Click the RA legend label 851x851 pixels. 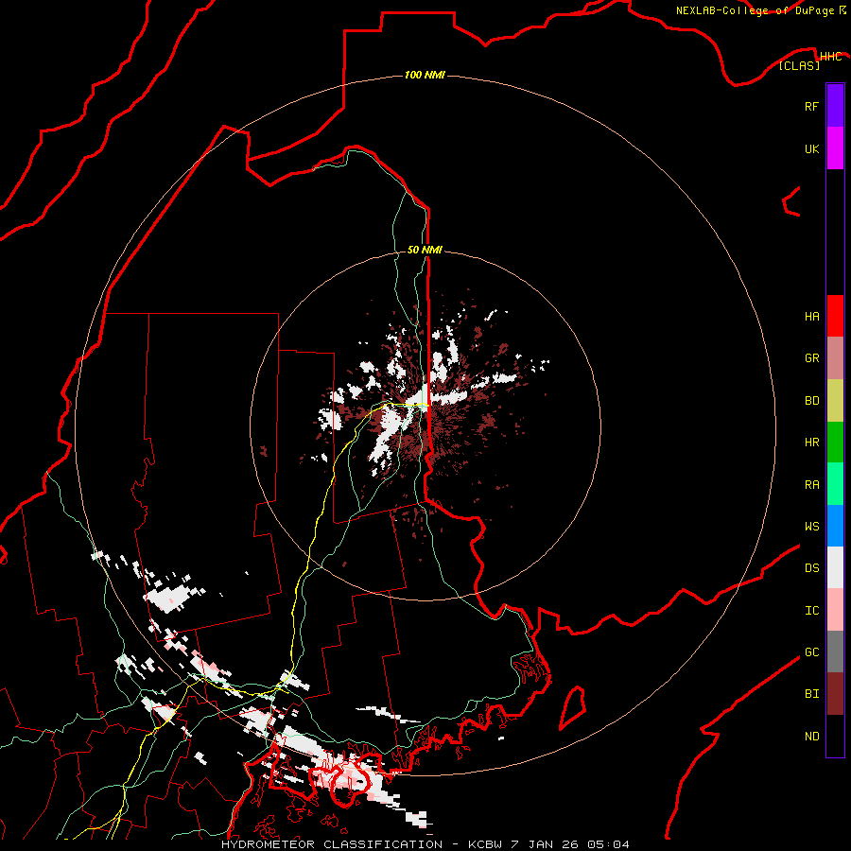(x=811, y=485)
